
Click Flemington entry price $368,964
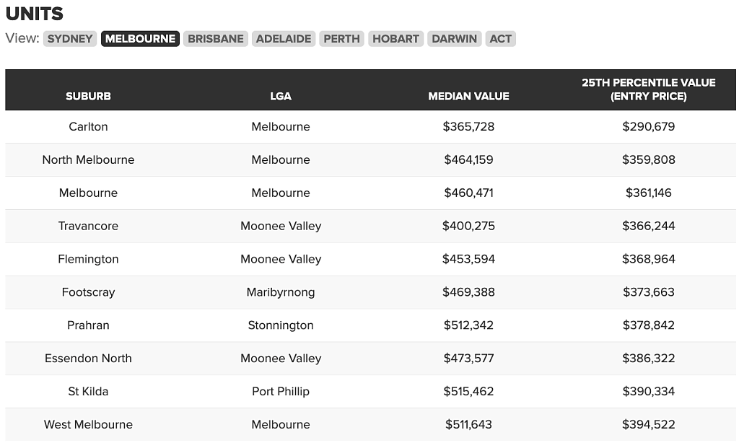click(x=649, y=259)
